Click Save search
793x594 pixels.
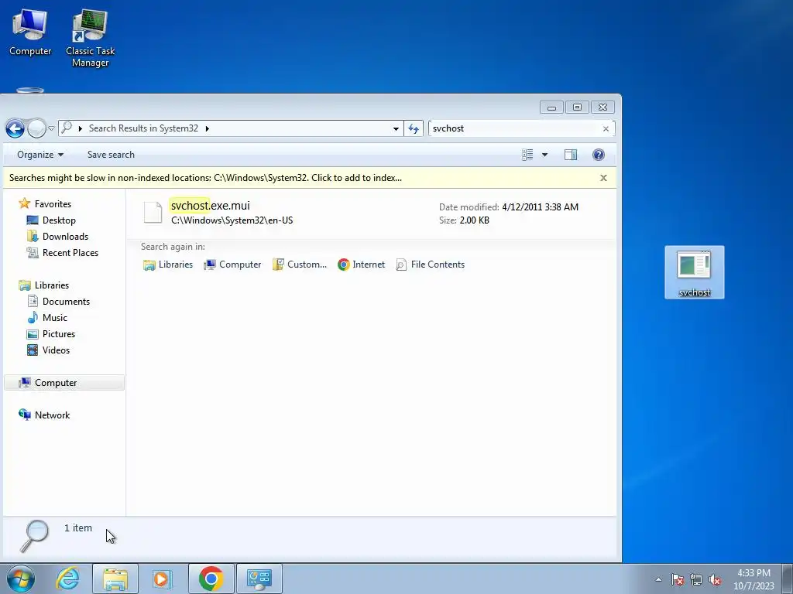pyautogui.click(x=111, y=155)
